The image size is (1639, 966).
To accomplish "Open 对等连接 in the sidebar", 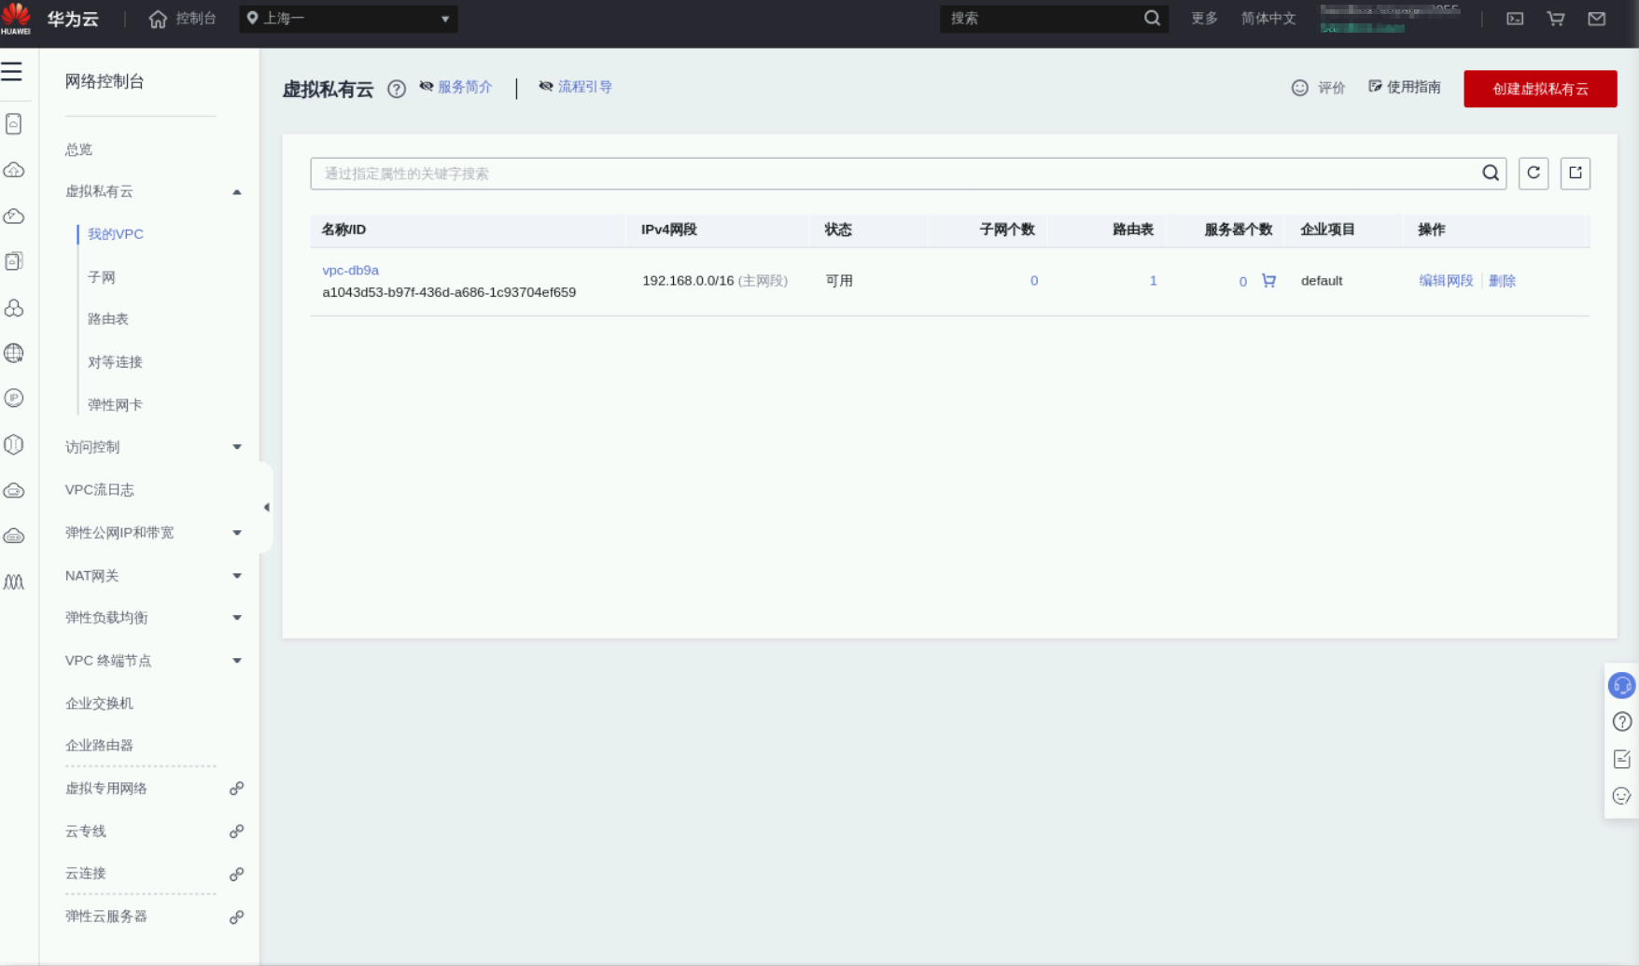I will click(115, 362).
